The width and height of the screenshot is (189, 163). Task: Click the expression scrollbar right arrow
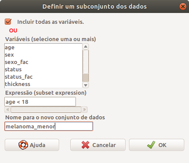[x=85, y=110]
